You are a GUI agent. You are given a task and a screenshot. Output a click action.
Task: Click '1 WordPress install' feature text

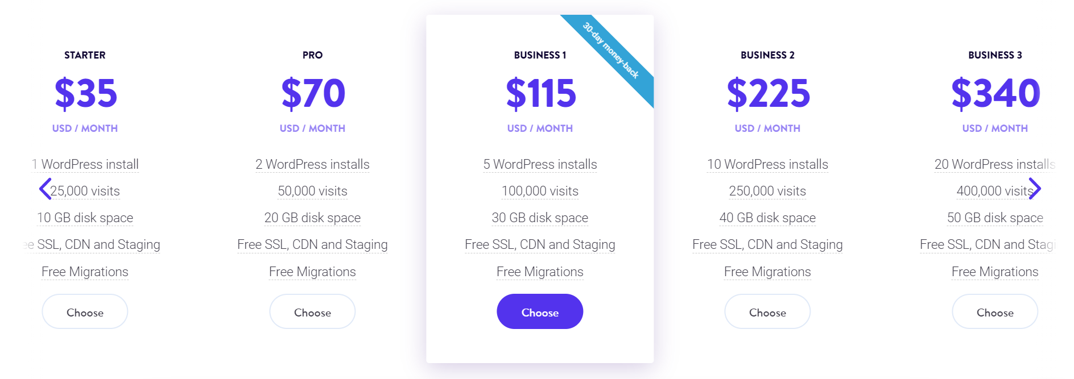tap(85, 164)
